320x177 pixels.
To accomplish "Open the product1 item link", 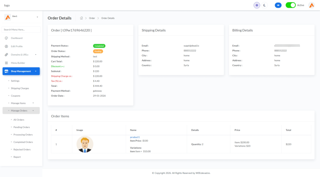I will tap(135, 137).
